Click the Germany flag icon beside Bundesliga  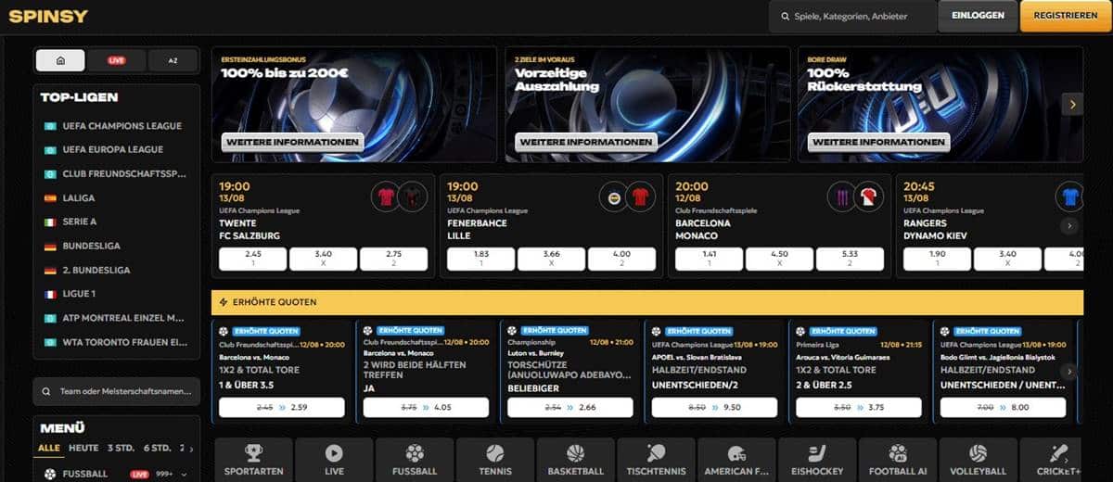click(x=50, y=247)
